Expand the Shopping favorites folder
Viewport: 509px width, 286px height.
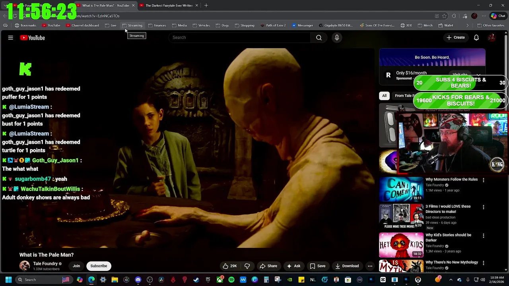pos(245,25)
